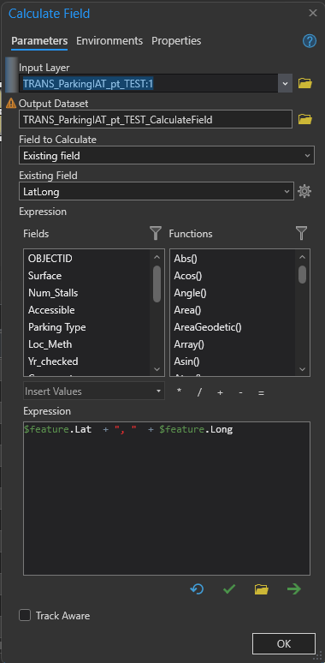
Task: Select Area() in the Functions list
Action: [x=187, y=310]
